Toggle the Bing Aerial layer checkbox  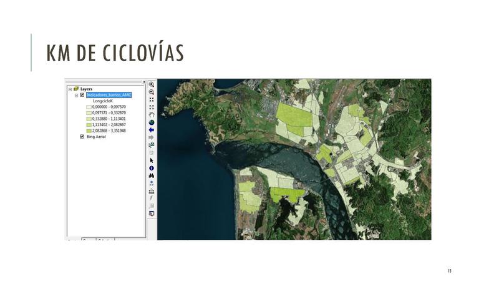point(82,136)
